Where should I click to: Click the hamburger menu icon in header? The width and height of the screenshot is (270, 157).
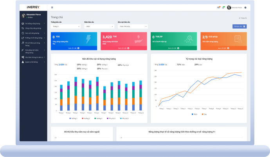pyautogui.click(x=52, y=7)
